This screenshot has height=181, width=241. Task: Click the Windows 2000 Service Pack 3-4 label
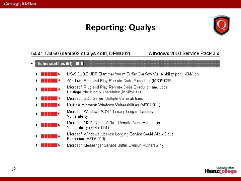click(x=184, y=53)
